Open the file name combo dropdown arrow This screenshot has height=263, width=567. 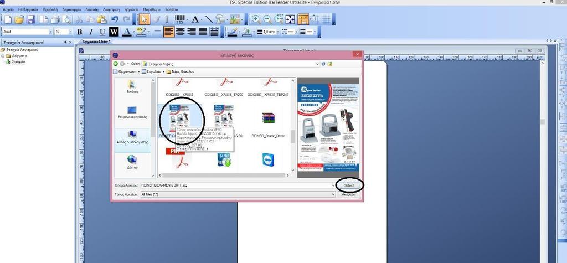[333, 185]
